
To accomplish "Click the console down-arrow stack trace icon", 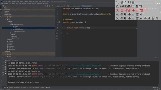I will pyautogui.click(x=6, y=65).
